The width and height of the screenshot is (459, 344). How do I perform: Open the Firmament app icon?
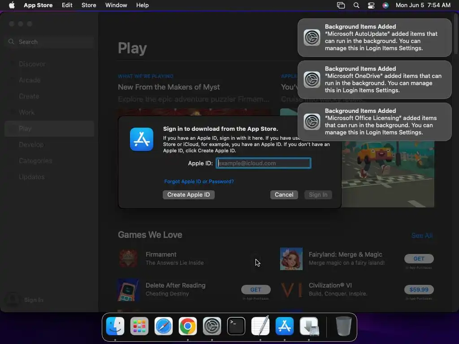point(129,258)
